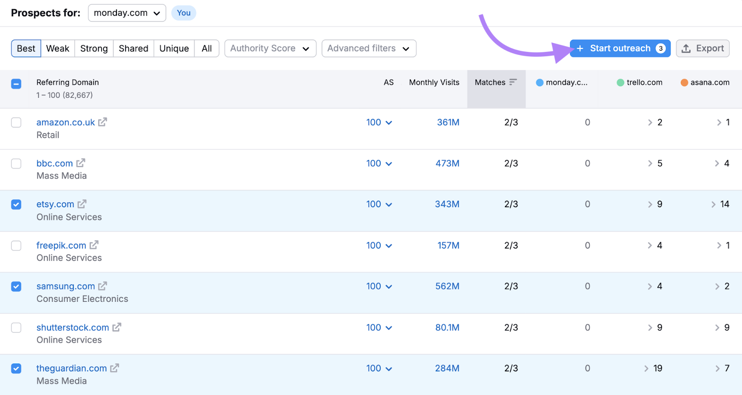742x395 pixels.
Task: Click the Export button
Action: [x=703, y=48]
